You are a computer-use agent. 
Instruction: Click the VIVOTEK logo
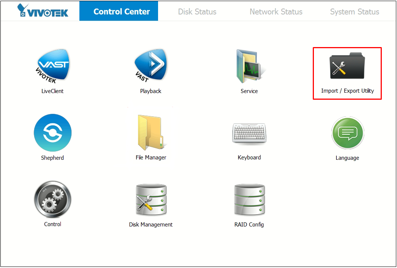43,10
